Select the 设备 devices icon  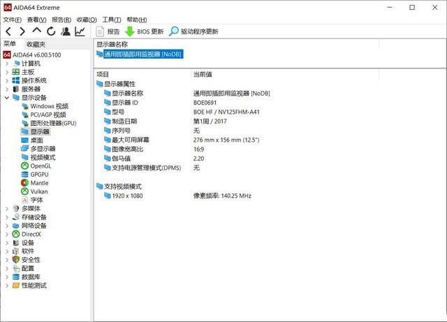click(x=16, y=242)
